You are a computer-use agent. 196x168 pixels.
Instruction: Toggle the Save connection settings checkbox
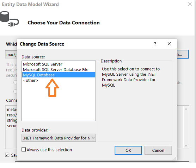(7, 155)
